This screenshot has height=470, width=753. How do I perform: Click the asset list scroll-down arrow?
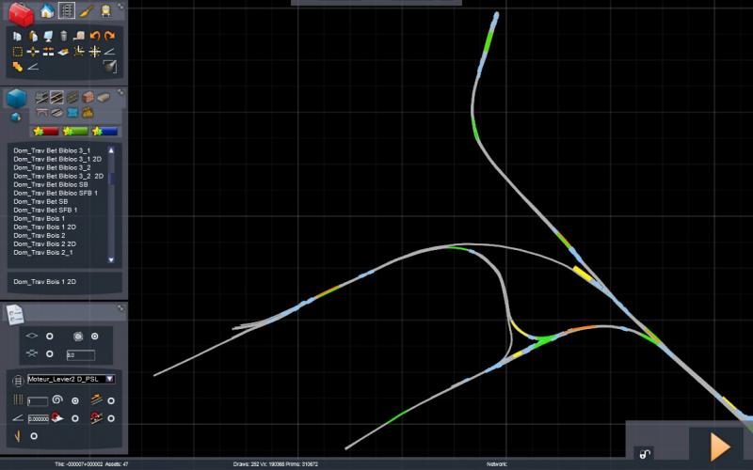pyautogui.click(x=111, y=260)
